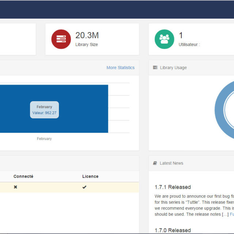Click the Library Usage panel header icon
234x234 pixels.
point(155,68)
